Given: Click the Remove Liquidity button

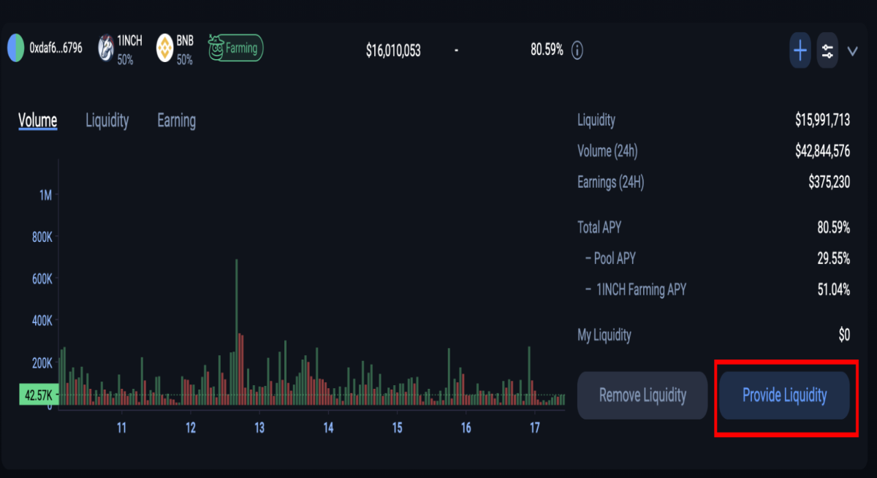Looking at the screenshot, I should click(642, 395).
